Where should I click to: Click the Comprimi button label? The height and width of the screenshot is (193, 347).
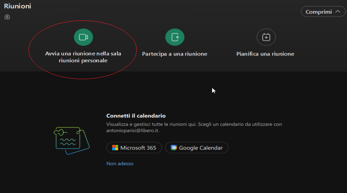coord(319,12)
